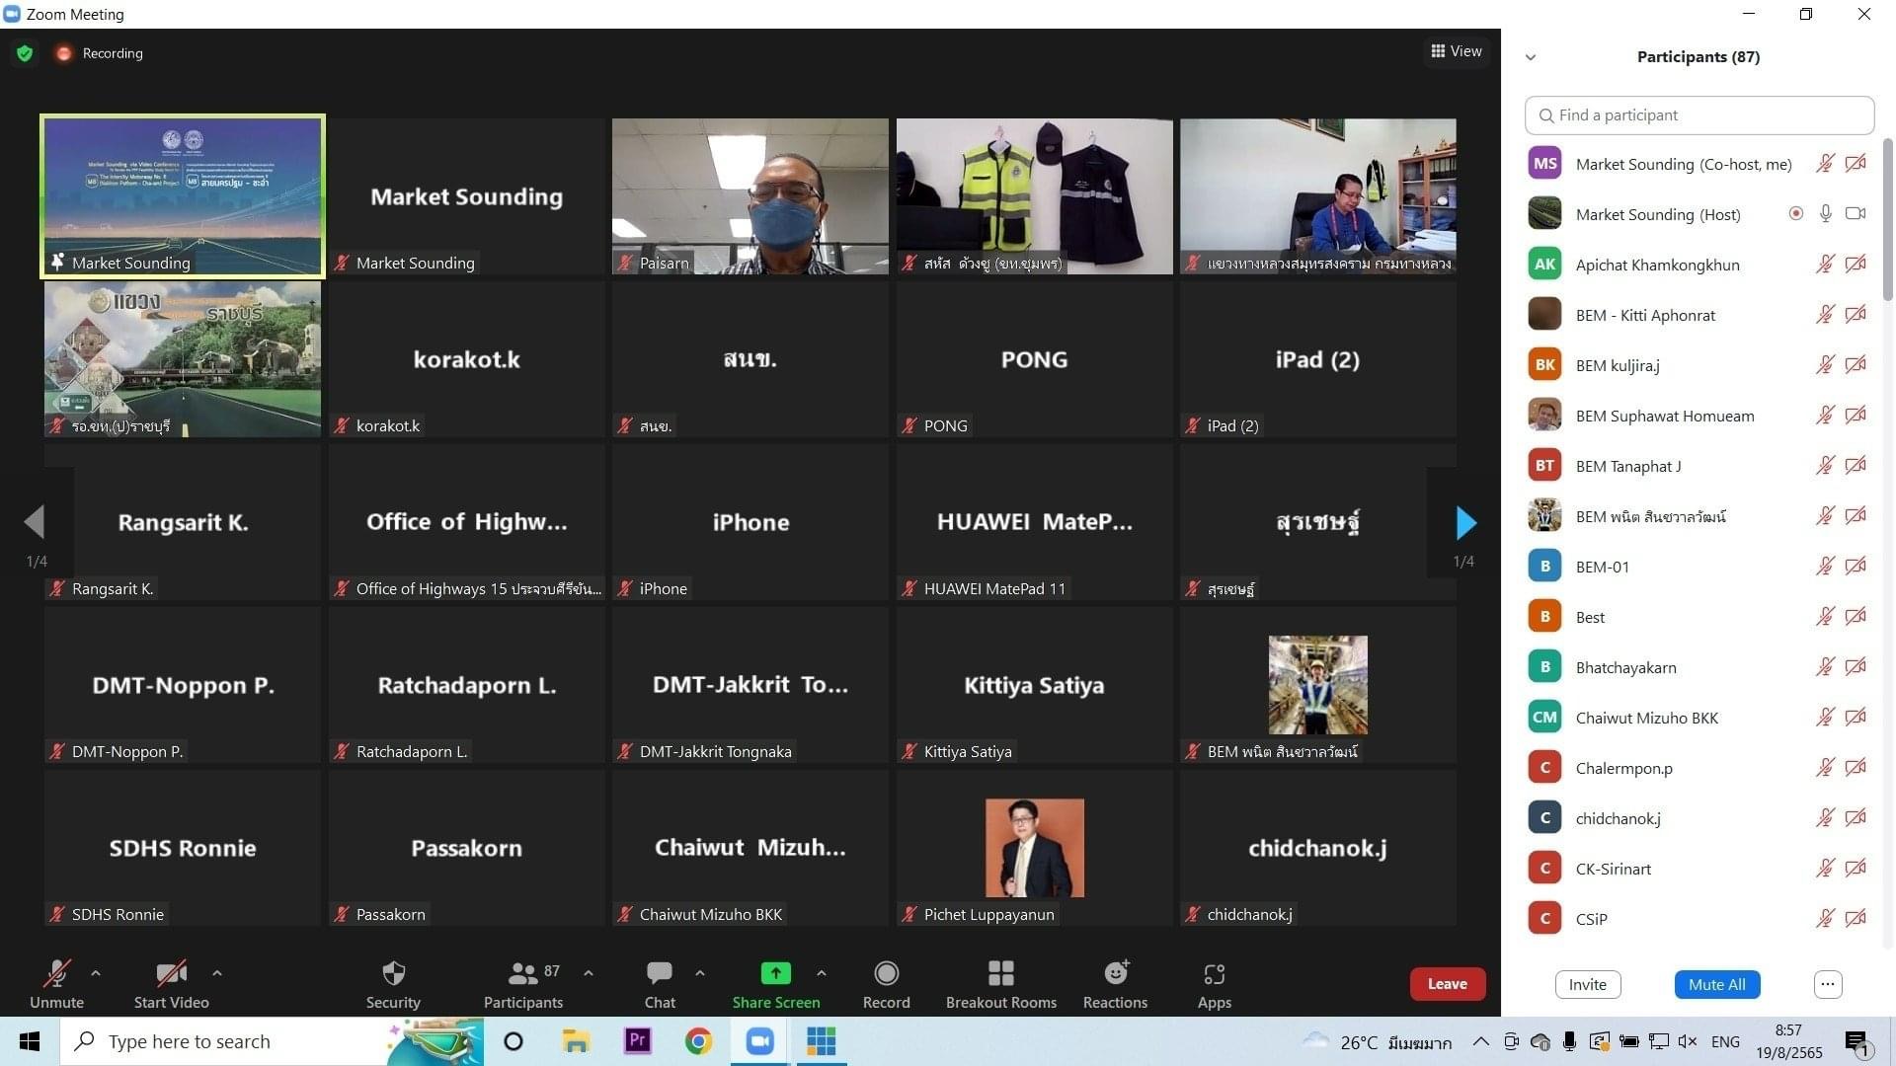Viewport: 1896px width, 1066px height.
Task: Open the more options ellipsis in Participants panel
Action: click(1828, 984)
